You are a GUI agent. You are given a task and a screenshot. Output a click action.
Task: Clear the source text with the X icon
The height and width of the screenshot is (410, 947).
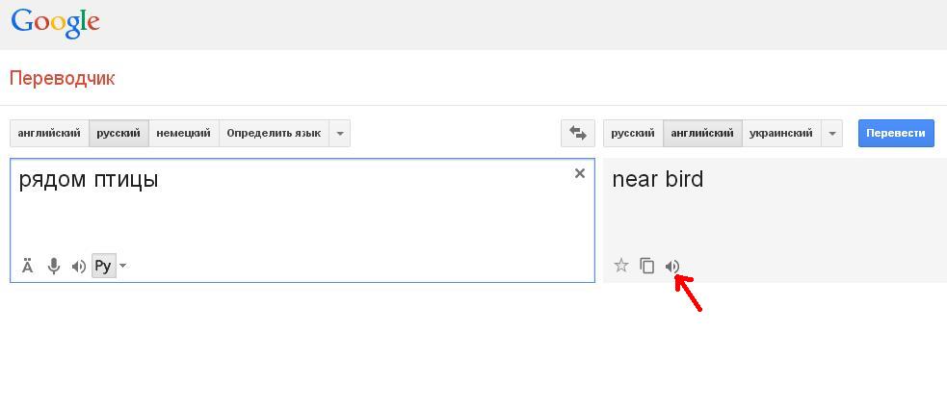579,173
